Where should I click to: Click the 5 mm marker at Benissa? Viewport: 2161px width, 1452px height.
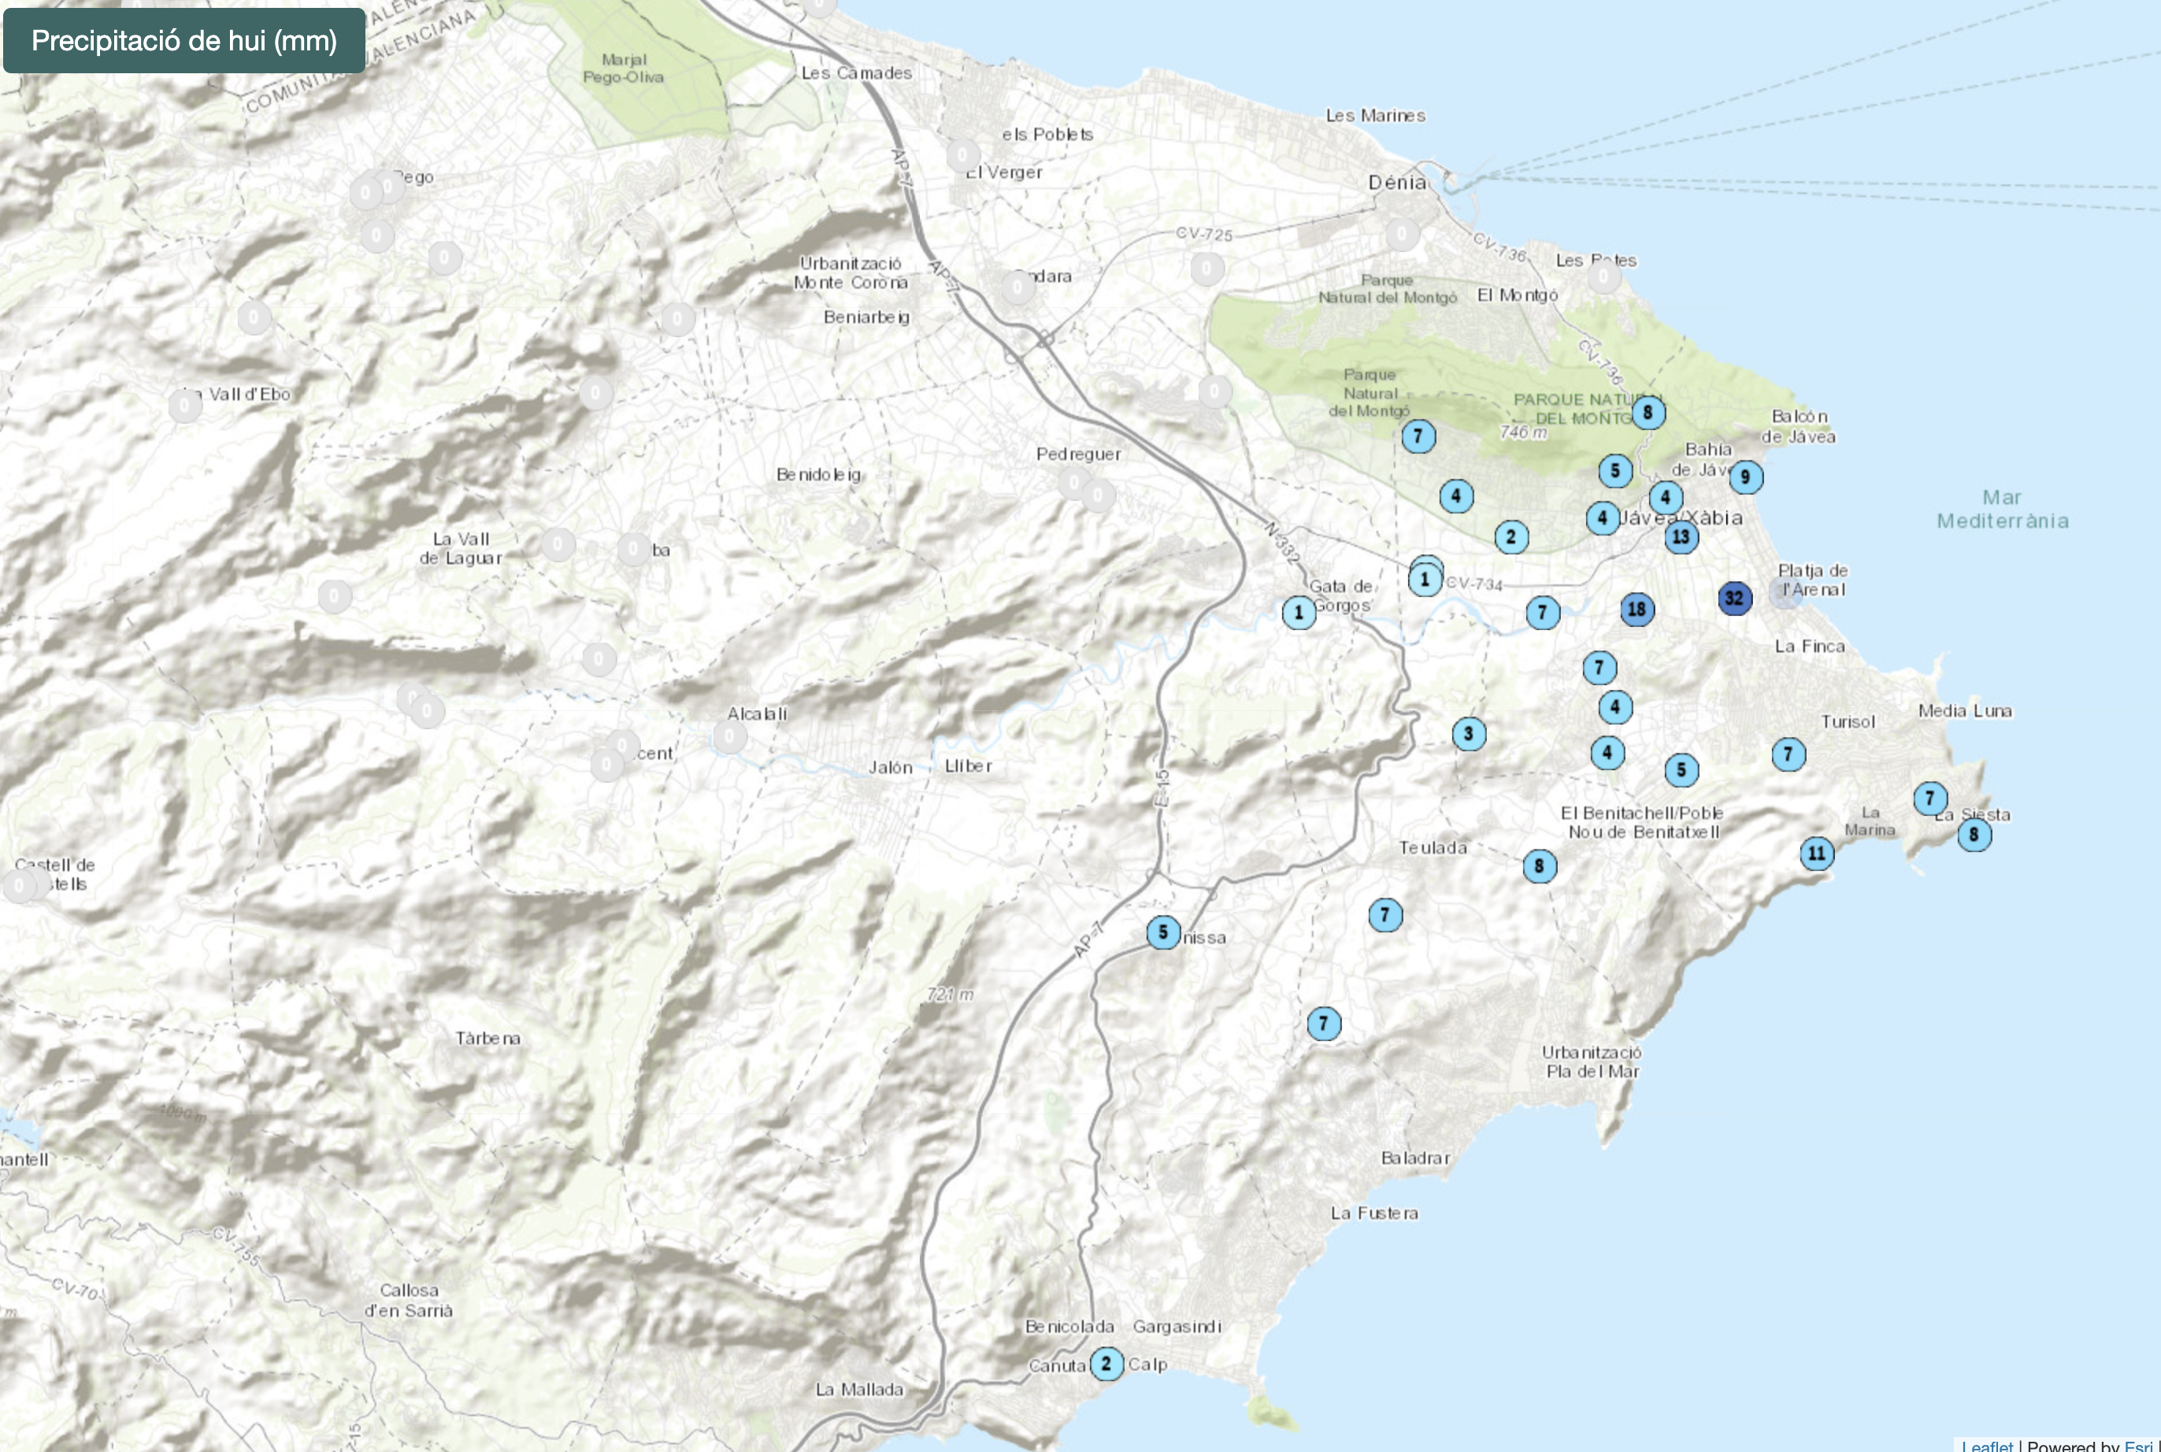[x=1164, y=932]
